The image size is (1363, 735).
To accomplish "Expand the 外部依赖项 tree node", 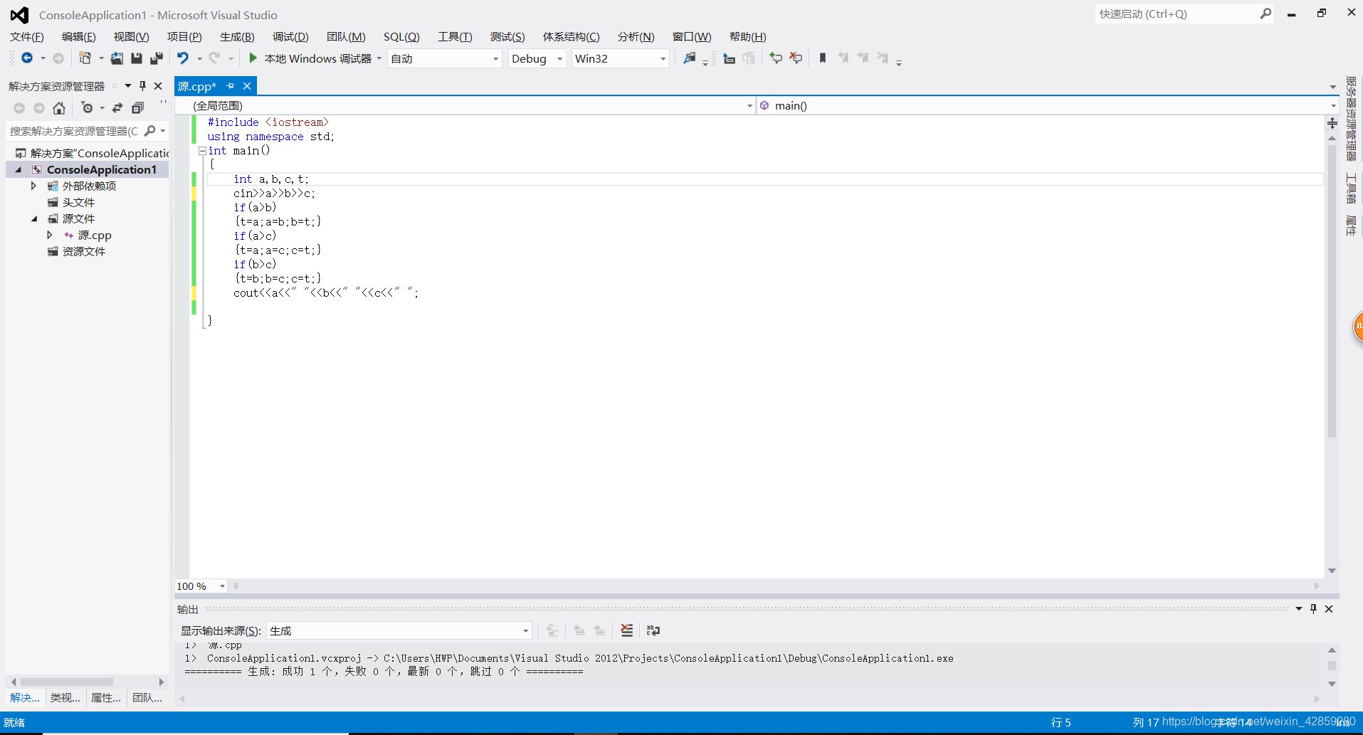I will pyautogui.click(x=33, y=186).
